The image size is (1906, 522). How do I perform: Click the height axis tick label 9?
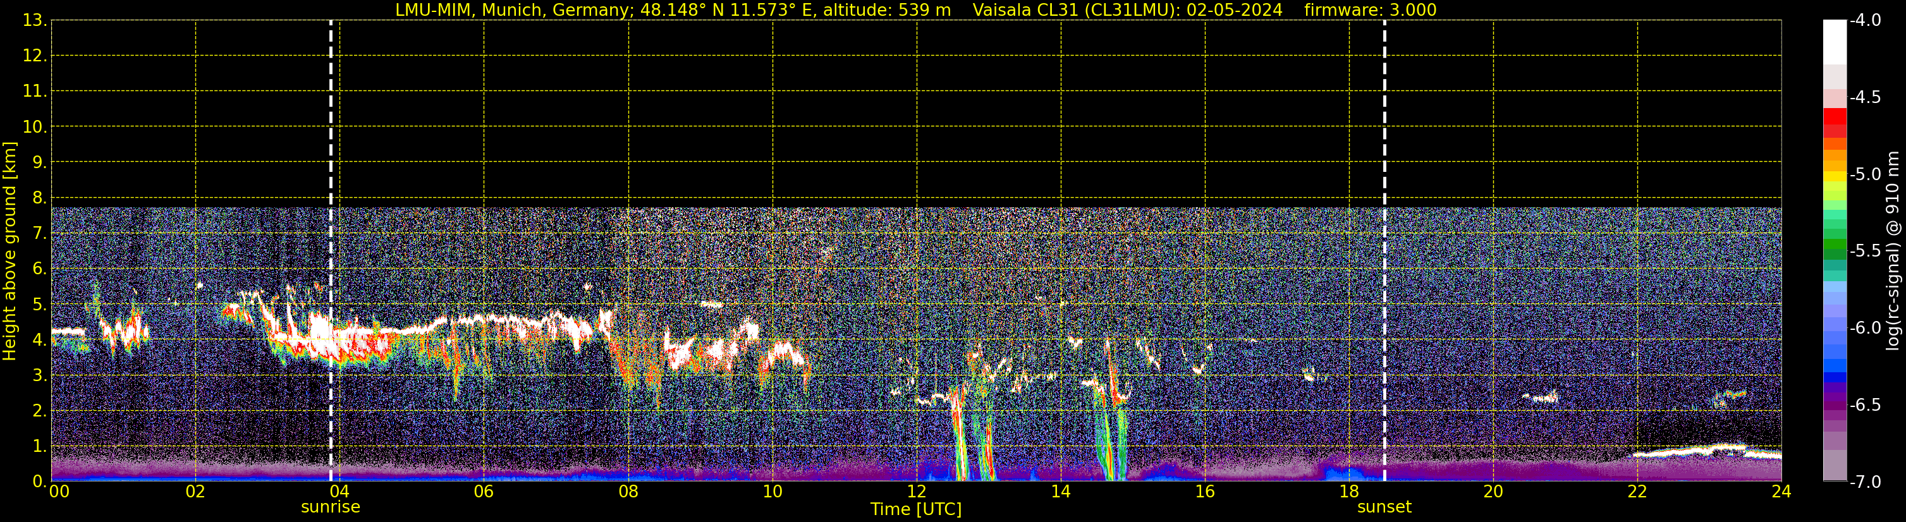(39, 162)
